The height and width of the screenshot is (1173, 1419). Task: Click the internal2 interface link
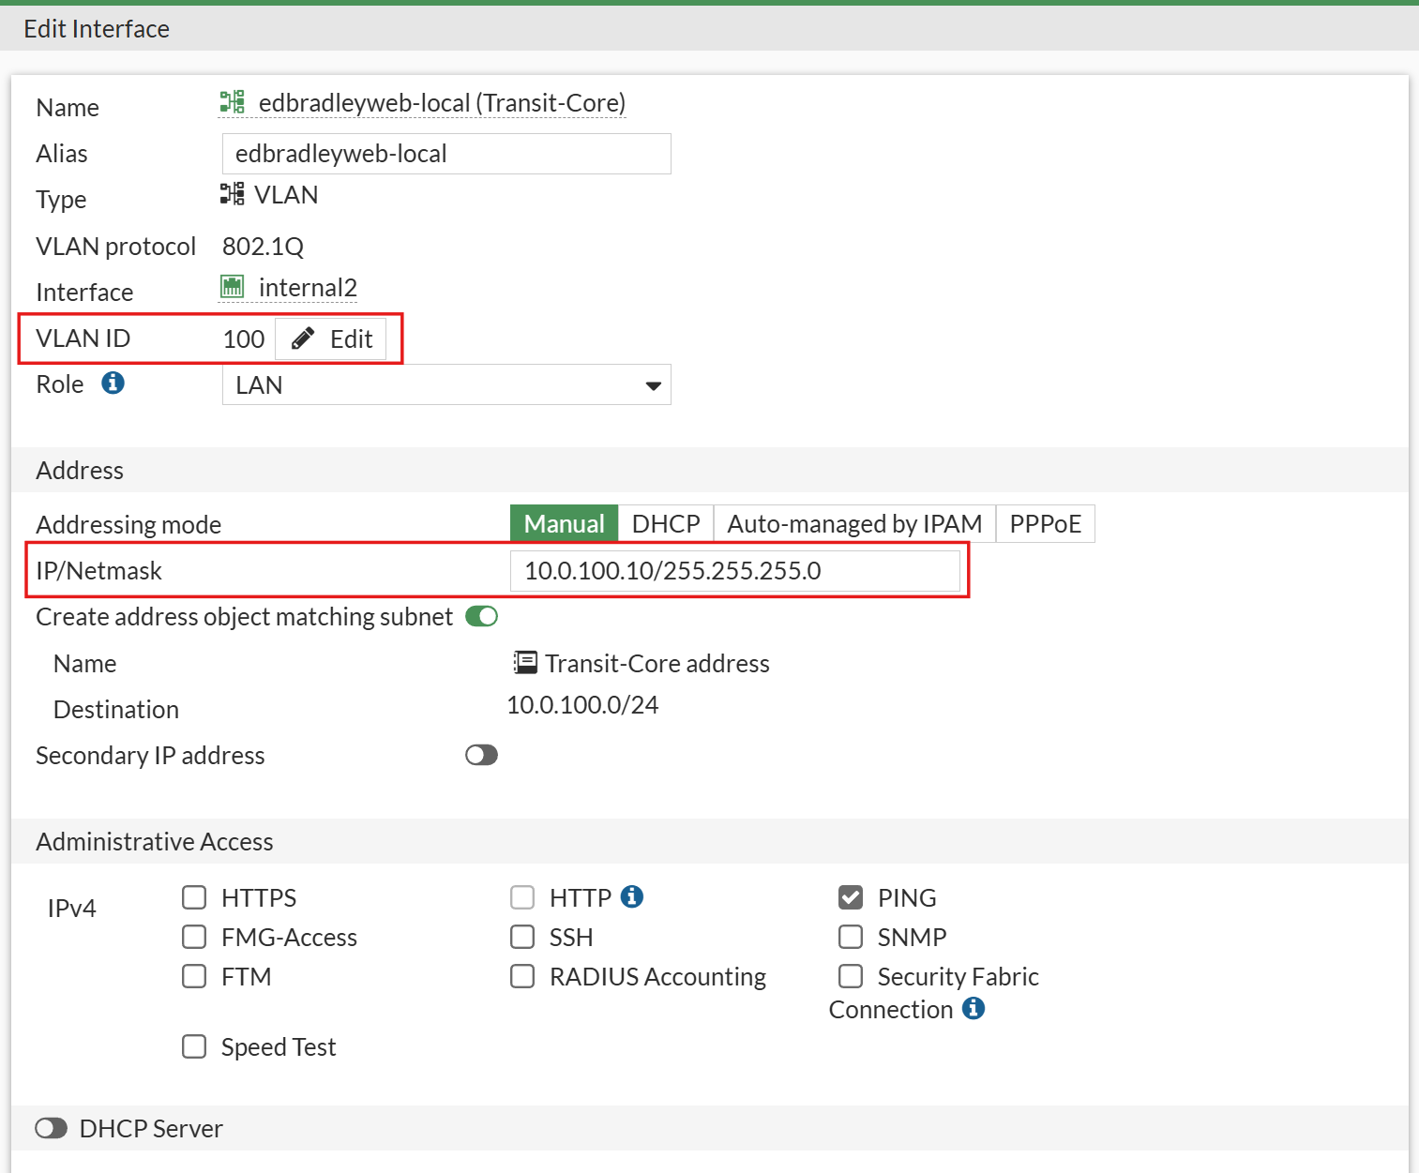click(308, 288)
